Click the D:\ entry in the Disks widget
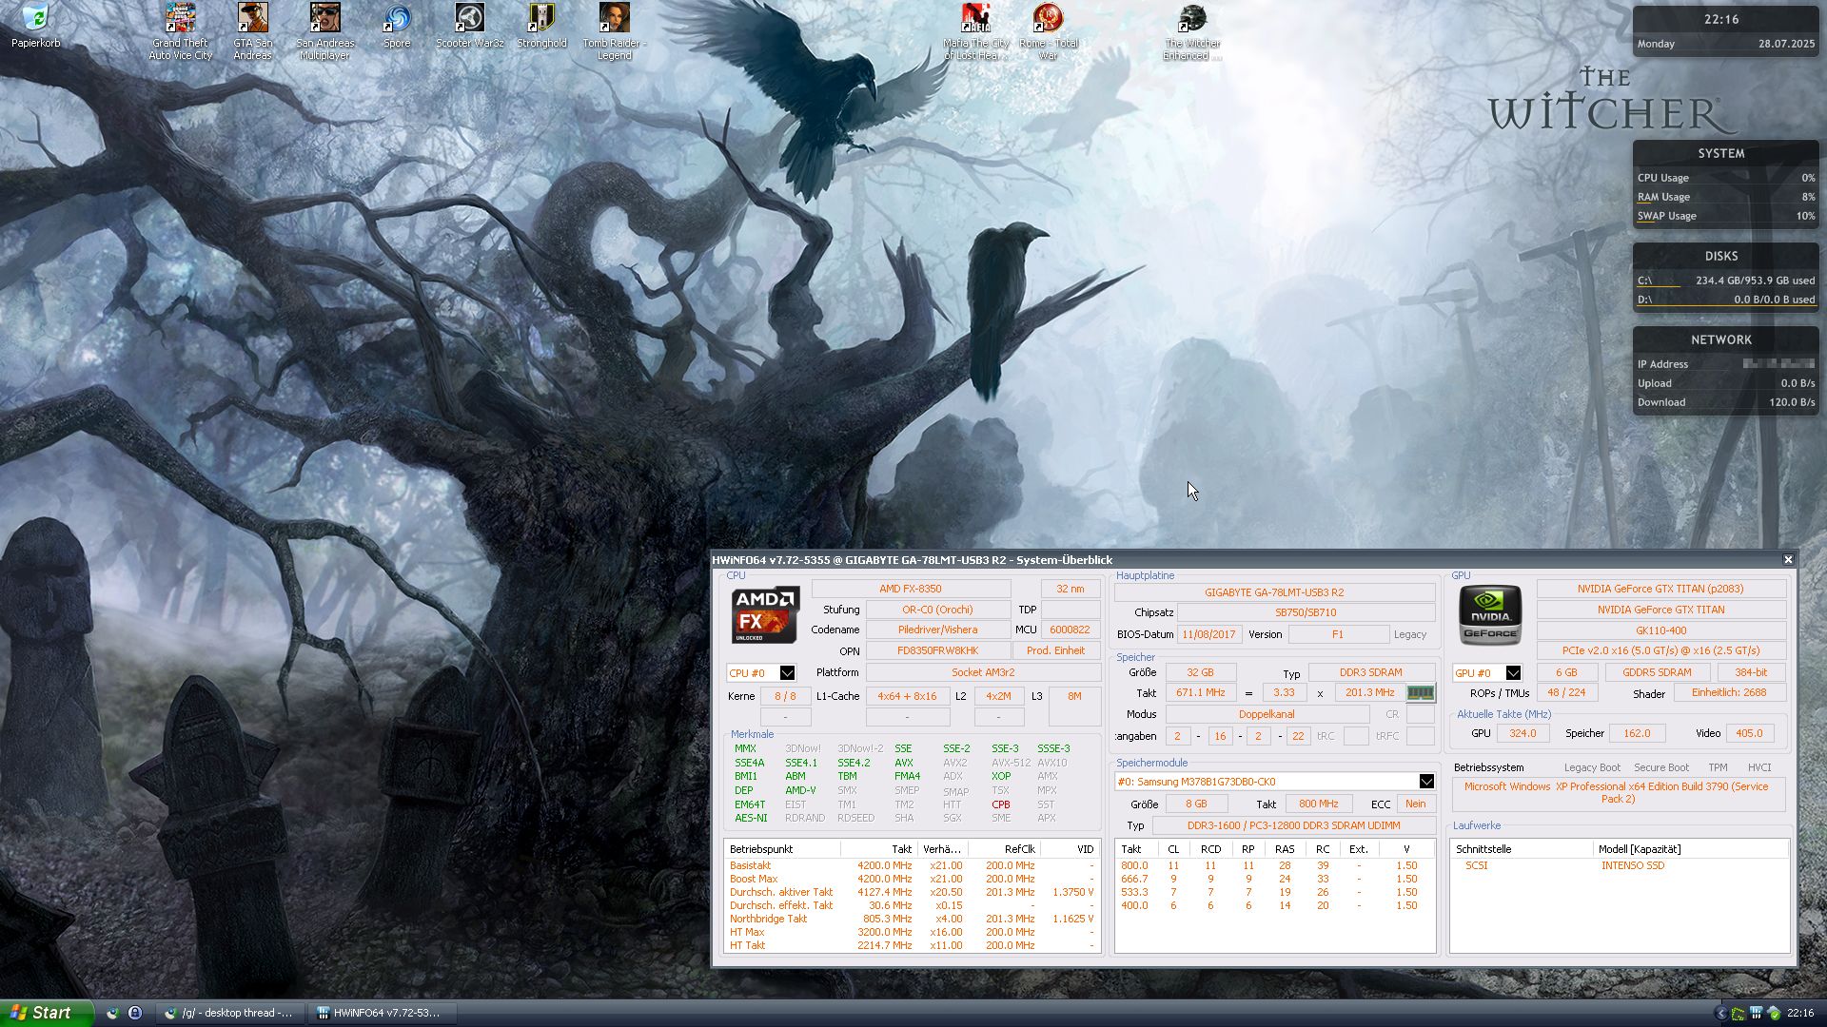This screenshot has width=1827, height=1027. 1725,300
